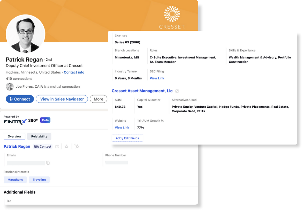This screenshot has width=305, height=213.
Task: Click the HubSpot sync icon
Action: (77, 147)
